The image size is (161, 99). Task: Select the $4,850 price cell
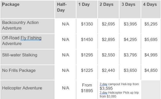[x=151, y=72]
